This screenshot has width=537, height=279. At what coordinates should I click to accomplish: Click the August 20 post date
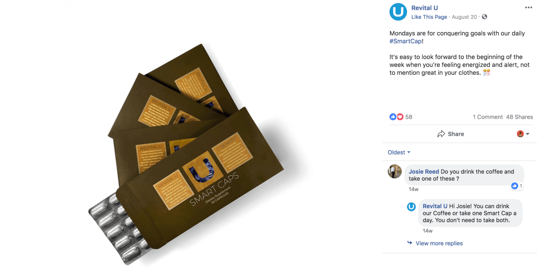464,17
